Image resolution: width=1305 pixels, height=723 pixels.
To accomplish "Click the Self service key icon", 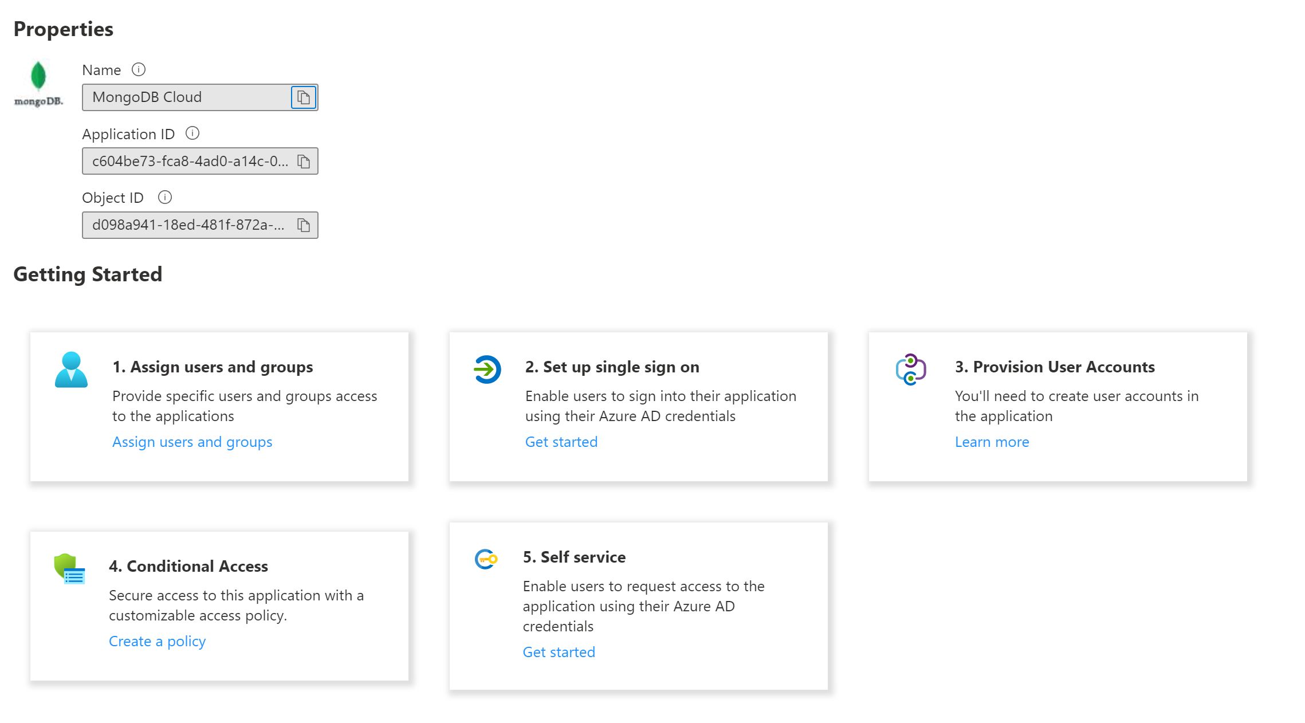I will pos(486,559).
